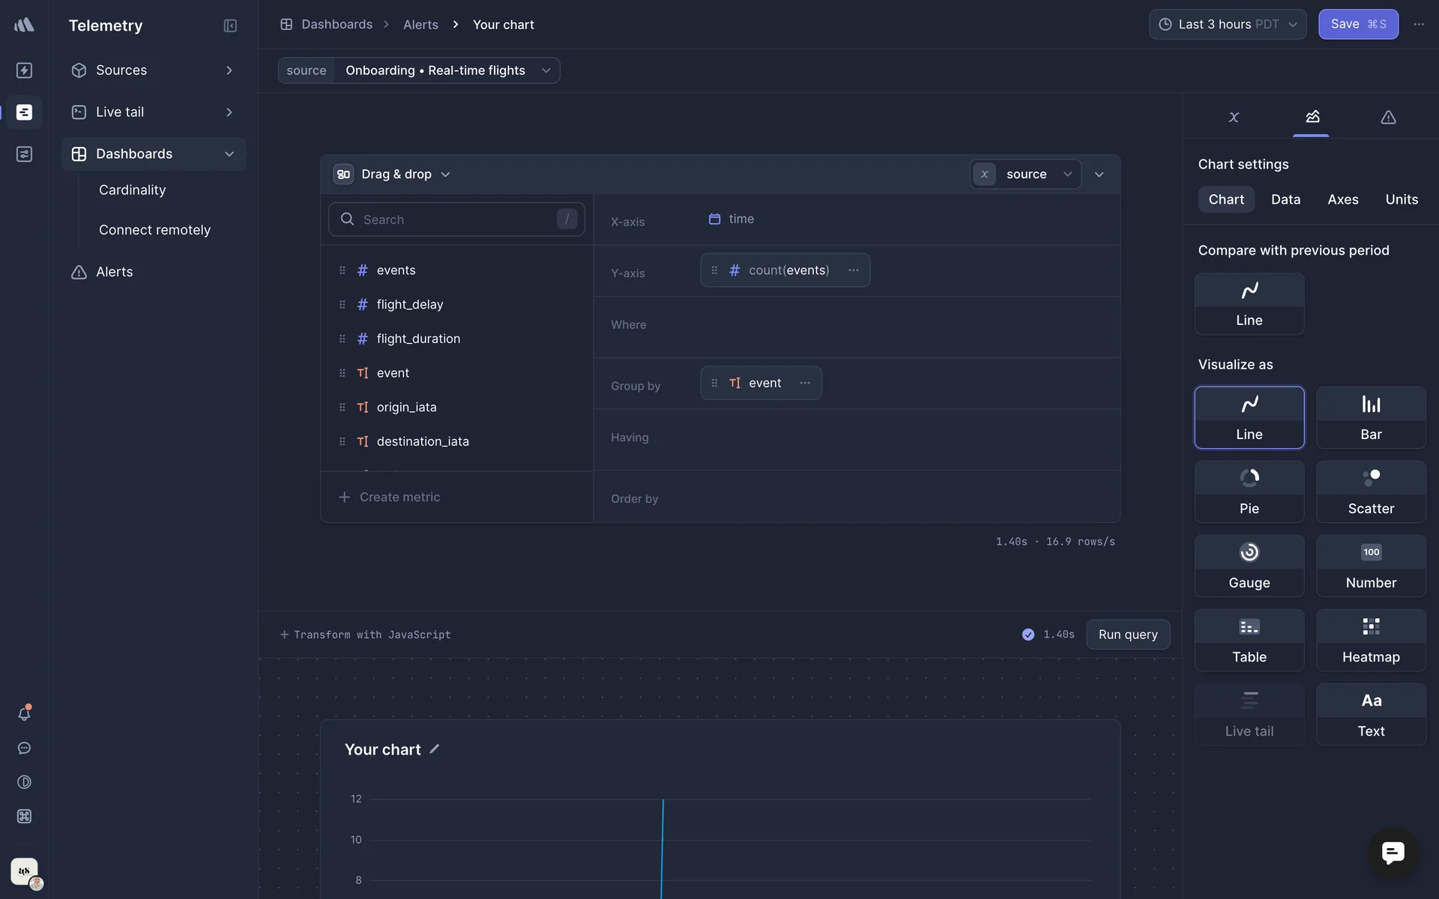The width and height of the screenshot is (1439, 899).
Task: Open the variables x tab icon
Action: pos(1234,117)
